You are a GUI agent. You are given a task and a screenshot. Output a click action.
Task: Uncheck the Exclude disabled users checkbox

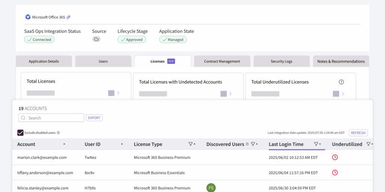[x=20, y=133]
